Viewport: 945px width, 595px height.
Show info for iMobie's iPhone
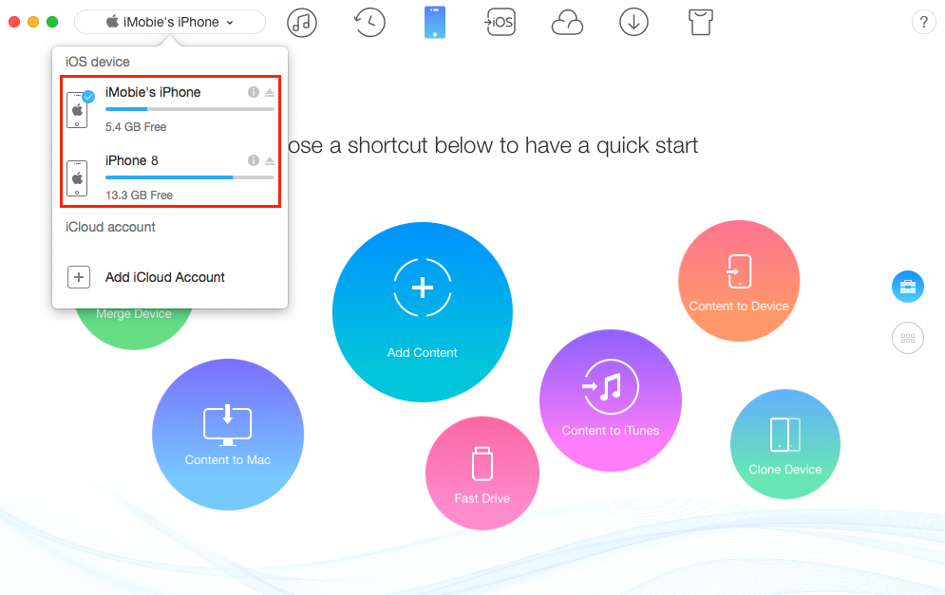pos(254,92)
